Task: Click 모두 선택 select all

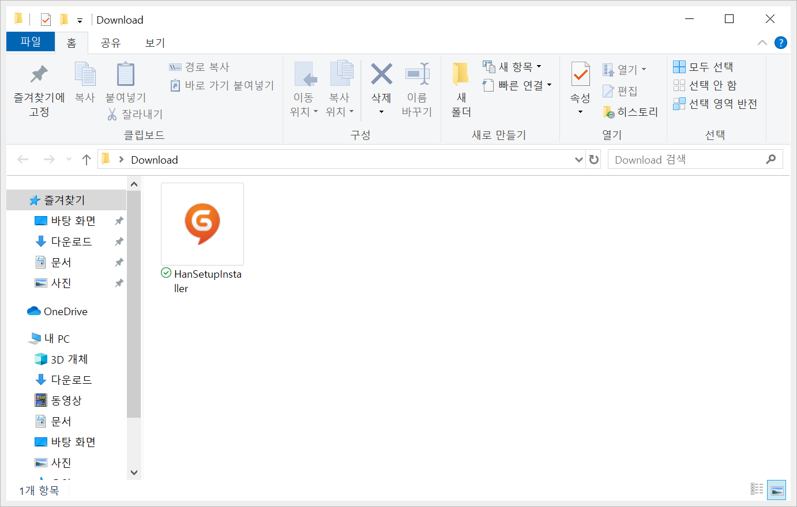Action: point(703,67)
